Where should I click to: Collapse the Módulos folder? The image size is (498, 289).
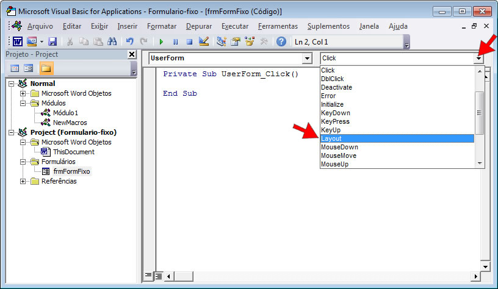coord(23,104)
